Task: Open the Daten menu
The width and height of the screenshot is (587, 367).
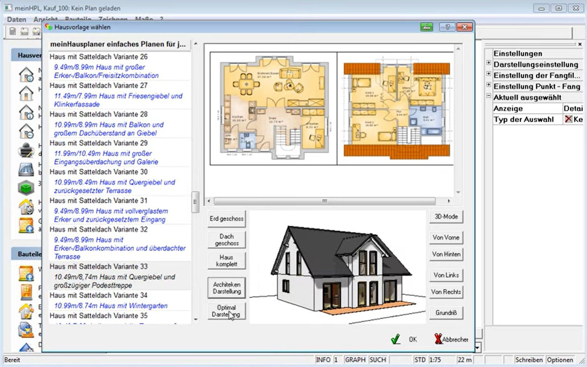Action: (x=16, y=20)
